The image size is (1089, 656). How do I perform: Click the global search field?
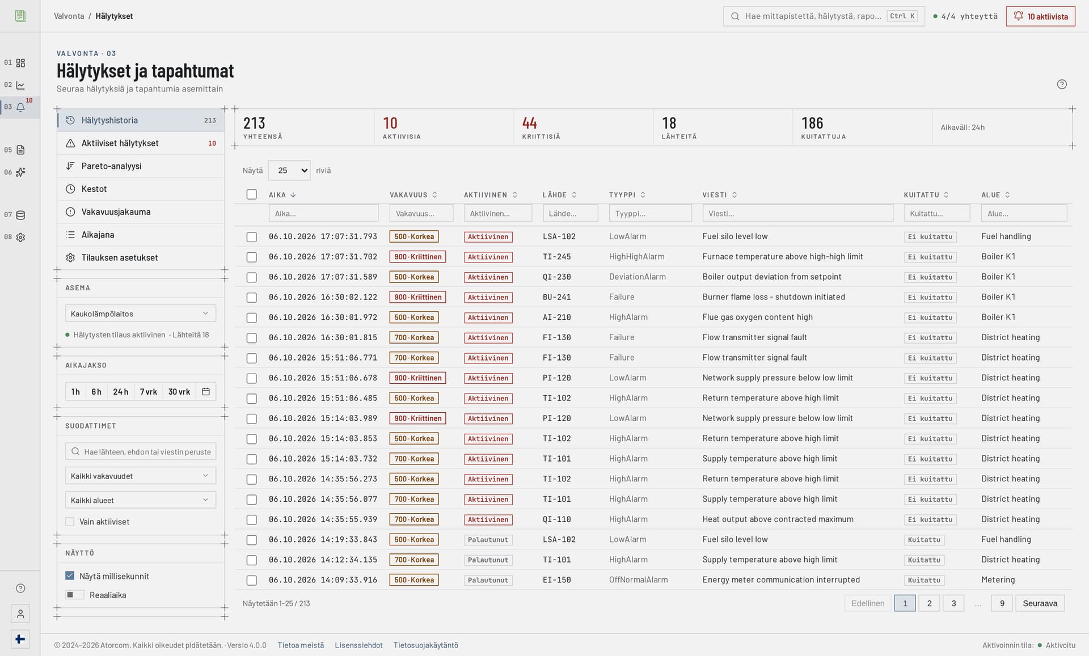point(824,16)
